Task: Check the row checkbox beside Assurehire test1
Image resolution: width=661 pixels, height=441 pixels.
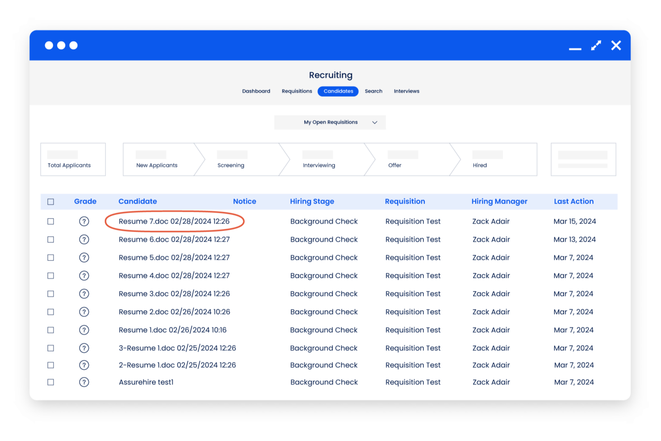Action: coord(50,382)
